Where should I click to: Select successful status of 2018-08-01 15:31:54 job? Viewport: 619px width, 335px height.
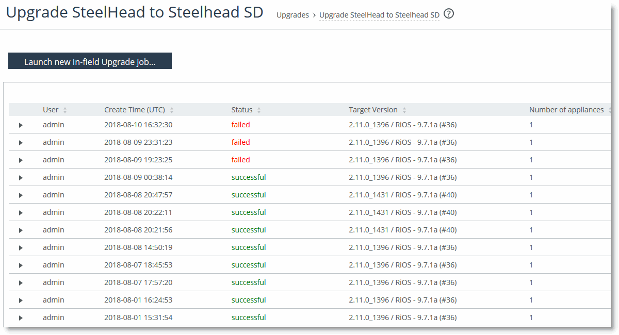tap(249, 317)
